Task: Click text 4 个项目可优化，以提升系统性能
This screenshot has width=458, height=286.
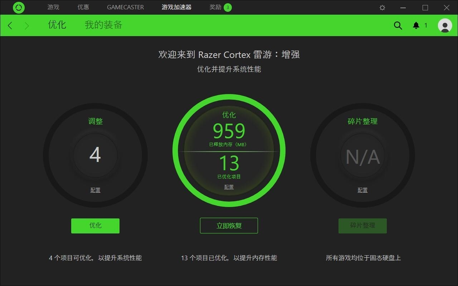Action: 95,258
